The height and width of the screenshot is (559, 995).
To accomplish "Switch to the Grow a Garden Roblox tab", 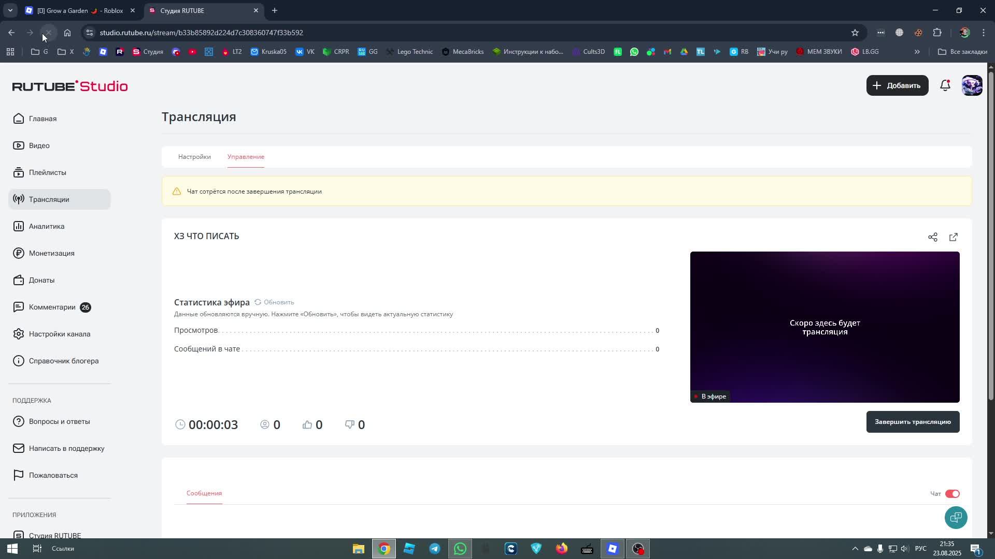I will [x=80, y=10].
